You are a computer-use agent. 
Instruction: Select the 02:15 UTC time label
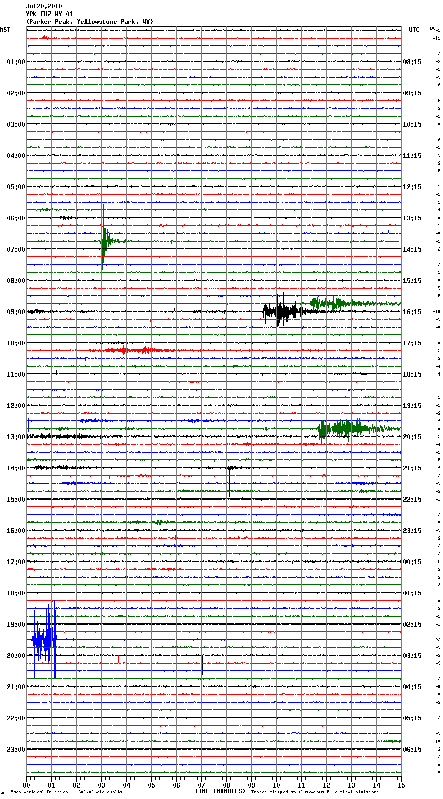click(412, 625)
